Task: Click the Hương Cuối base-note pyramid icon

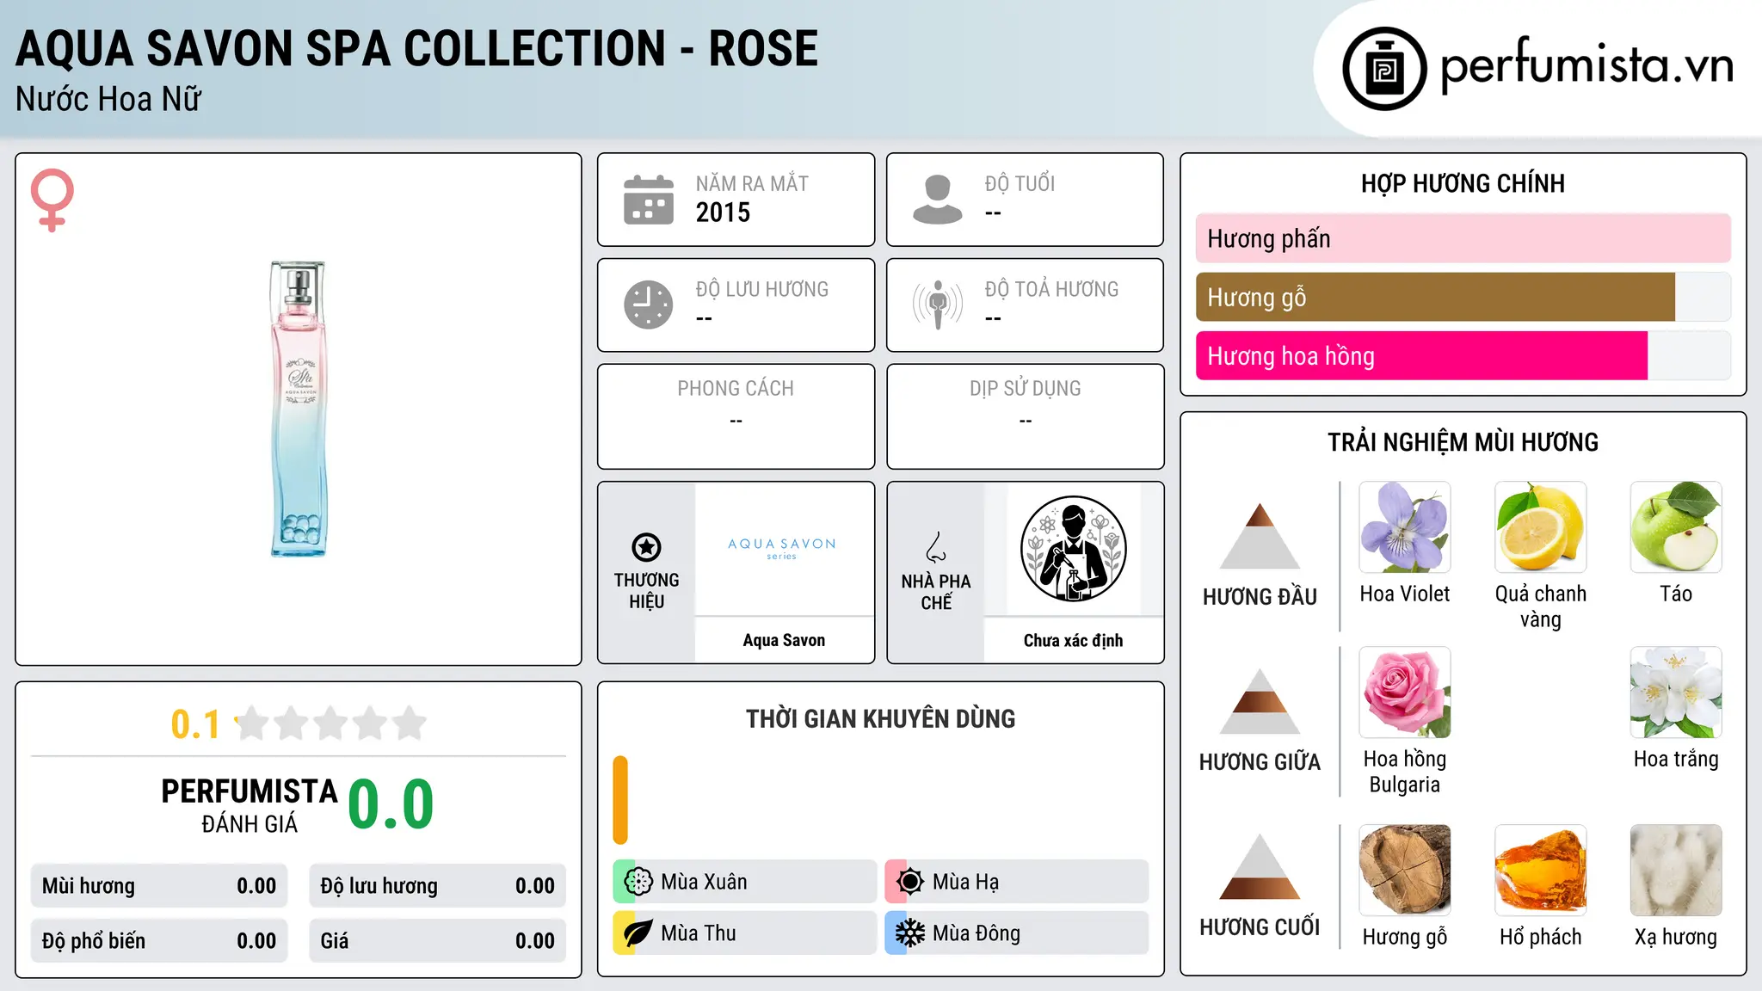Action: [x=1260, y=866]
